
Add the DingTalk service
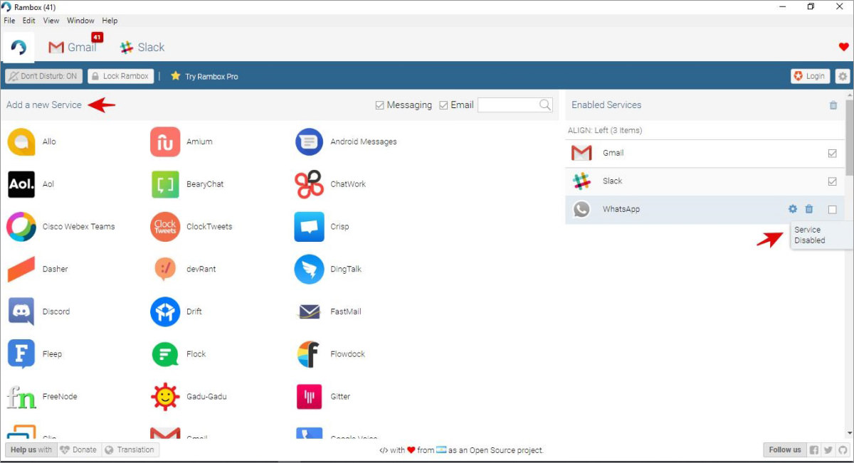(x=328, y=270)
